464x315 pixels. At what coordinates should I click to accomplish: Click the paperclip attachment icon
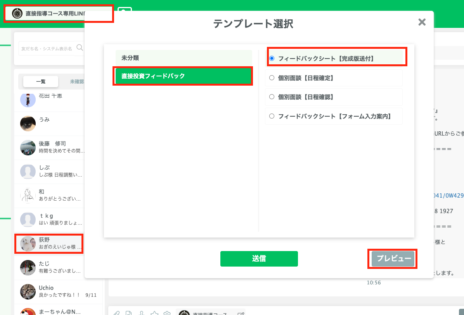(x=116, y=313)
